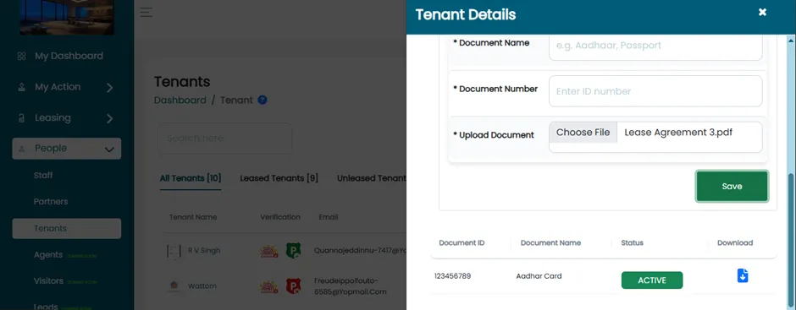Click the Choose File button

(x=583, y=133)
